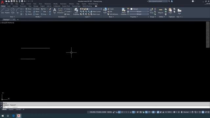This screenshot has height=118, width=210.
Task: Click Match Layer button
Action: (95, 14)
